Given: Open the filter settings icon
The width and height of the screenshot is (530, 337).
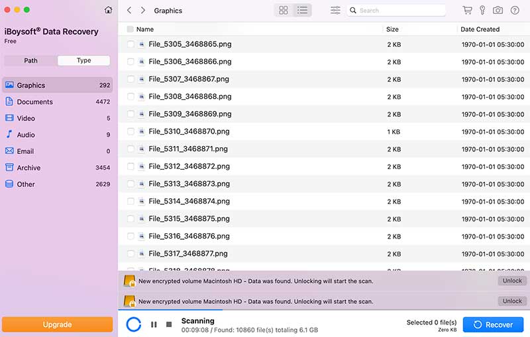Looking at the screenshot, I should tap(335, 11).
